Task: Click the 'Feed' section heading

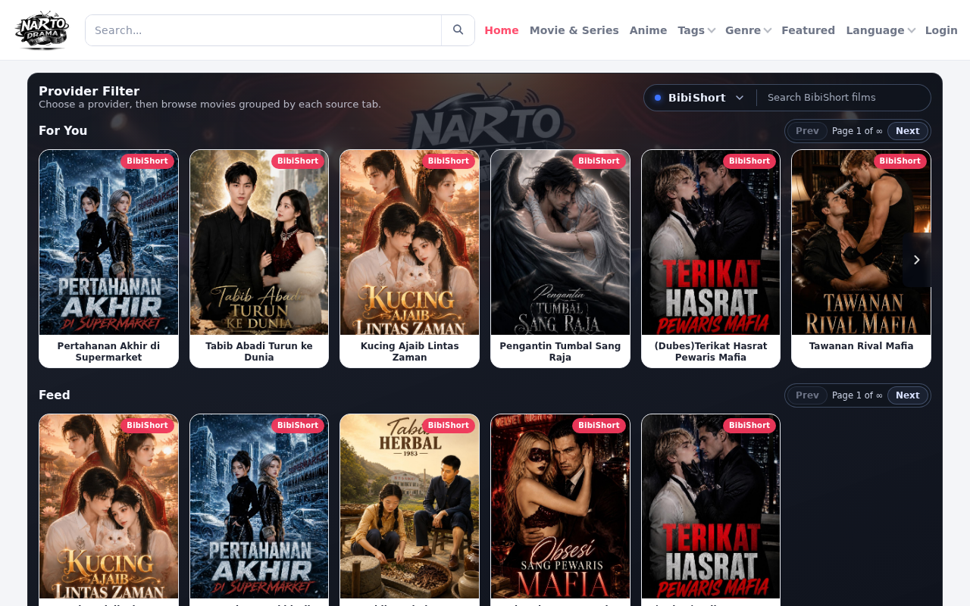Action: pos(55,395)
